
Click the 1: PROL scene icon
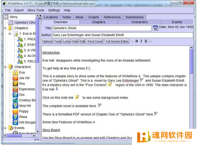coord(20,39)
